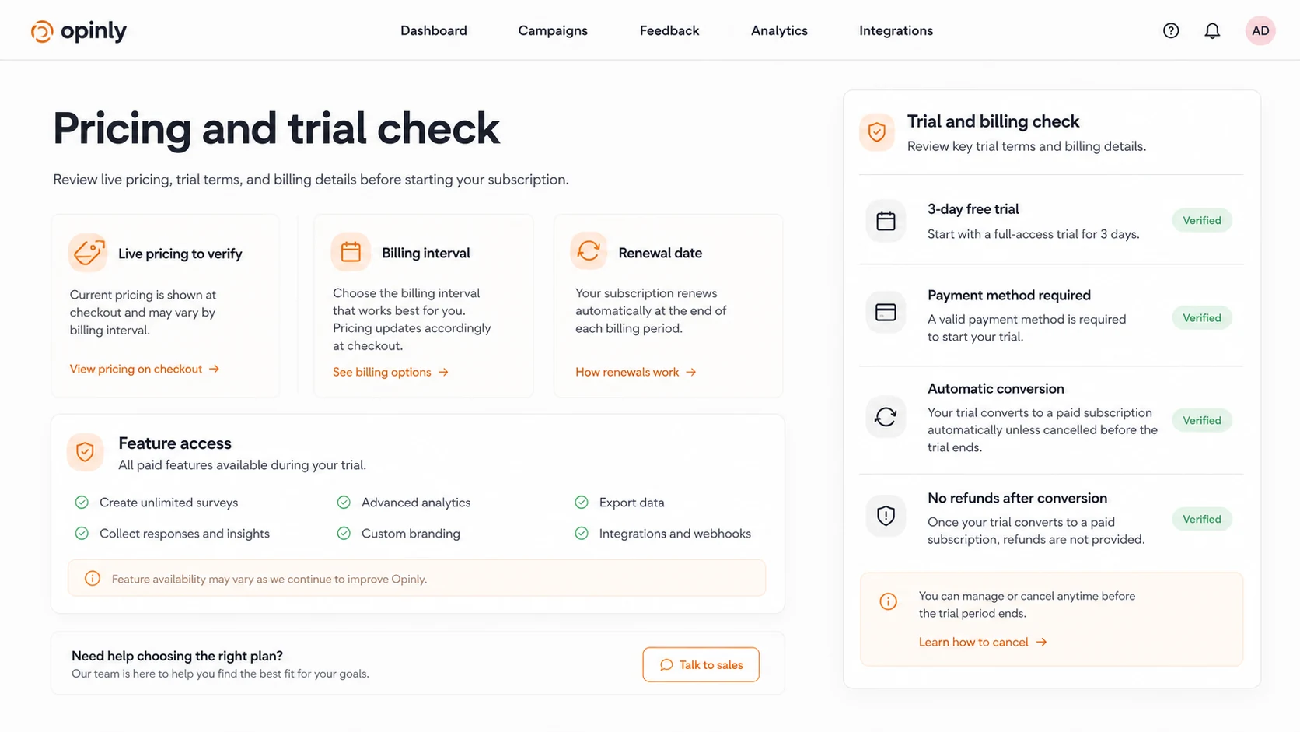Follow the View pricing on checkout link

coord(145,369)
